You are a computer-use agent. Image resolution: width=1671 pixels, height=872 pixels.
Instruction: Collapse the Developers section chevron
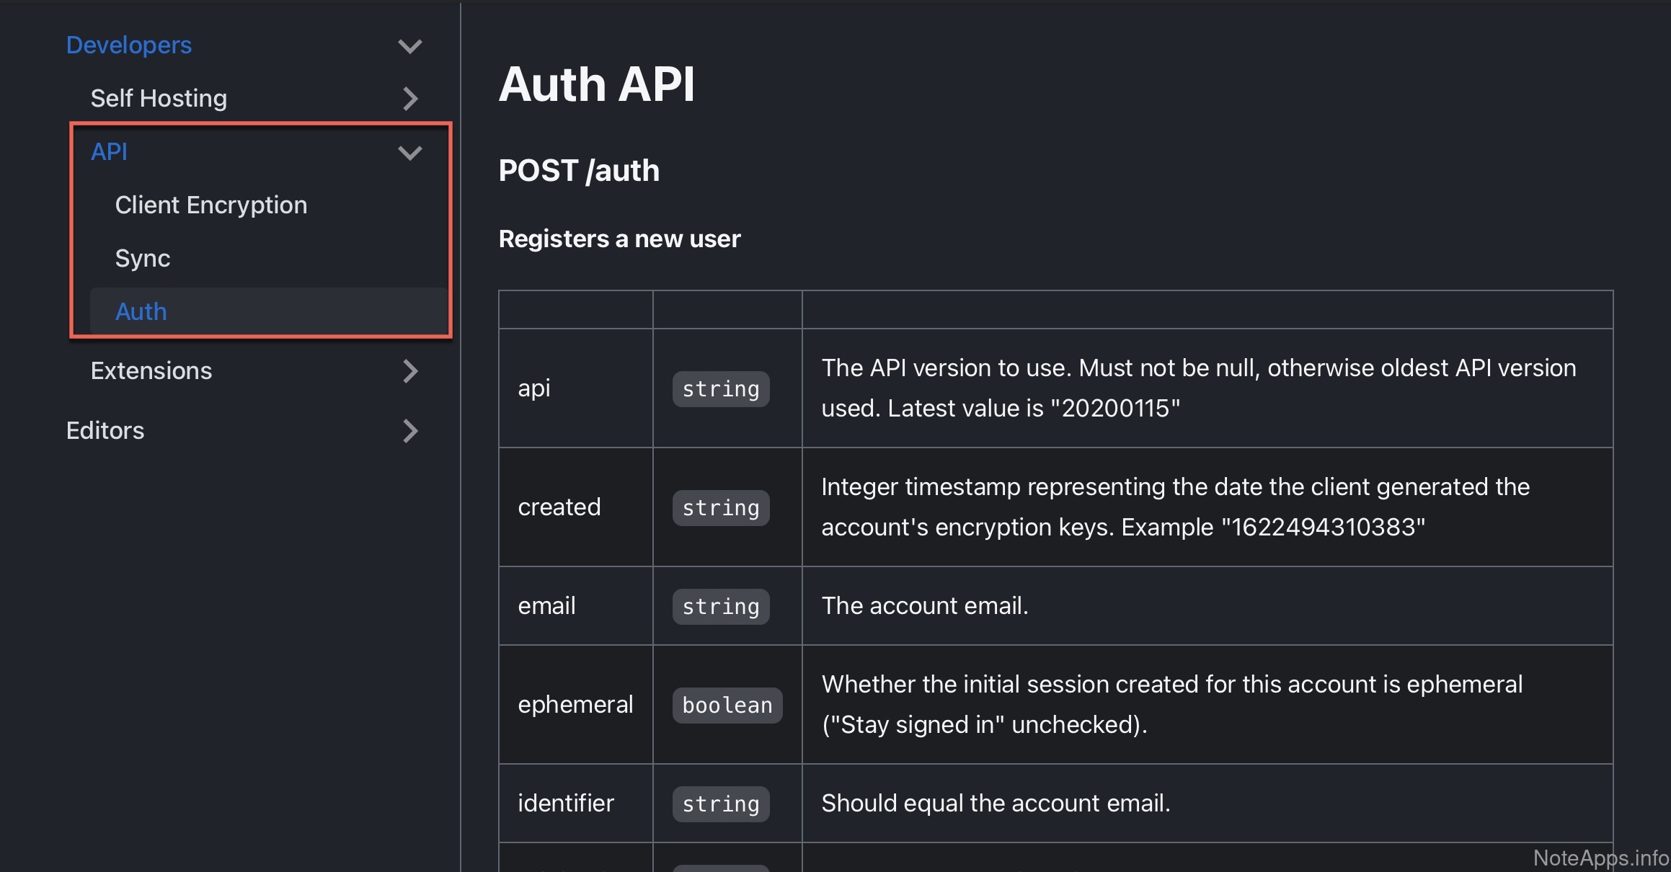pos(409,46)
